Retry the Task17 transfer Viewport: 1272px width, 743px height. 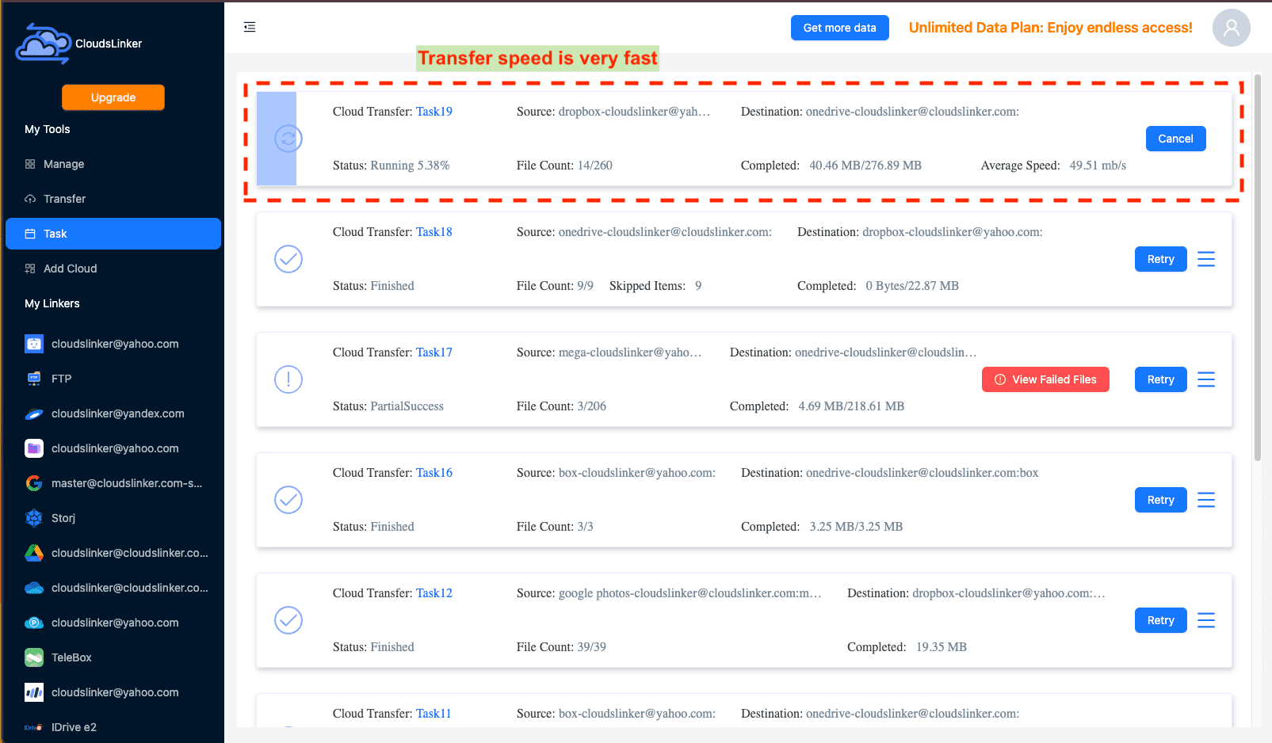coord(1160,379)
